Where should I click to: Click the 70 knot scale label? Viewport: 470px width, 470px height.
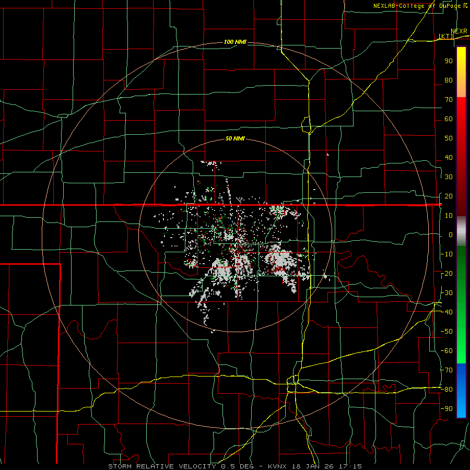pyautogui.click(x=449, y=100)
